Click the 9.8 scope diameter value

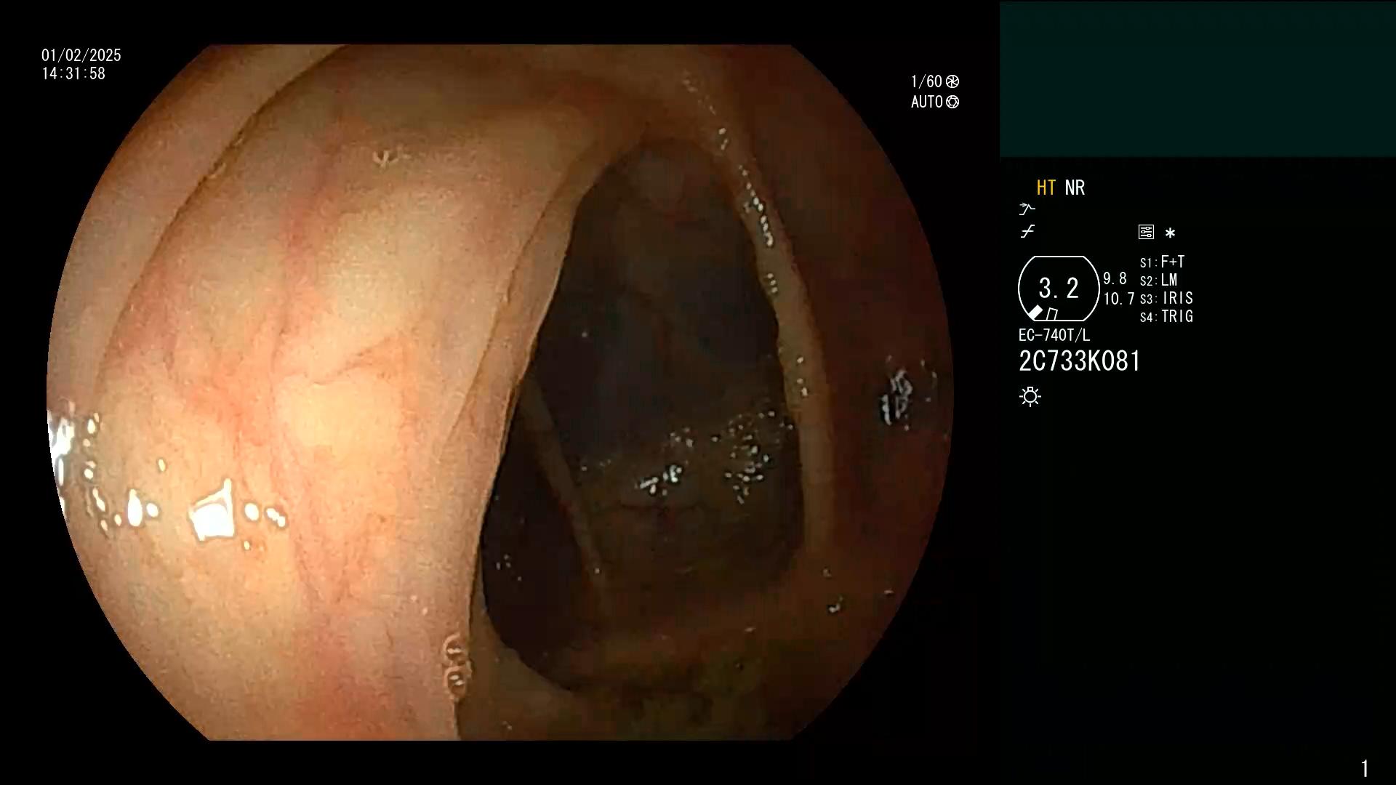pyautogui.click(x=1115, y=278)
